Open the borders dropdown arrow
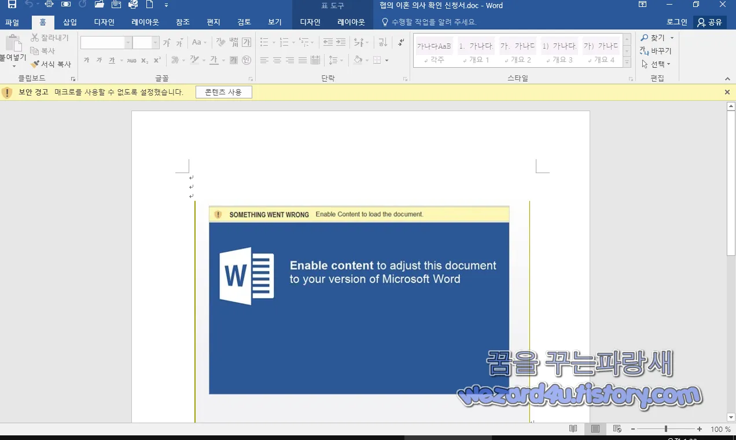Image resolution: width=736 pixels, height=440 pixels. pyautogui.click(x=387, y=60)
